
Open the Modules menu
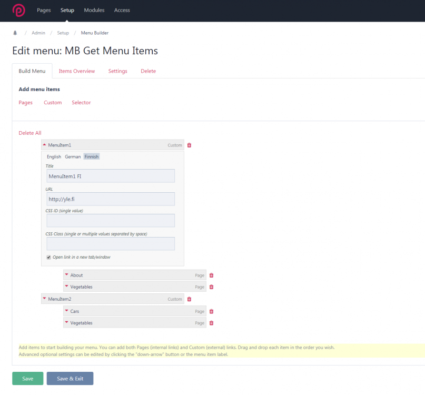(94, 10)
